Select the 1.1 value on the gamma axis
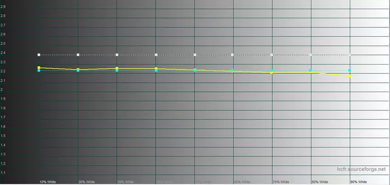 click(3, 173)
